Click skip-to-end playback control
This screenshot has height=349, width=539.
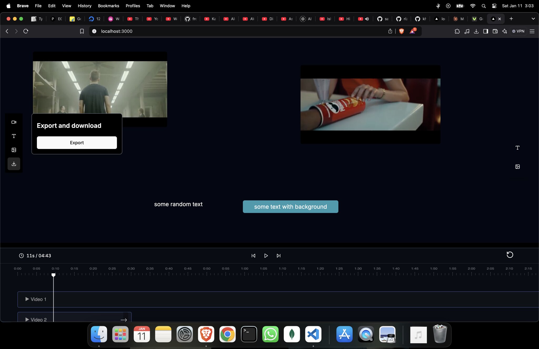point(278,256)
